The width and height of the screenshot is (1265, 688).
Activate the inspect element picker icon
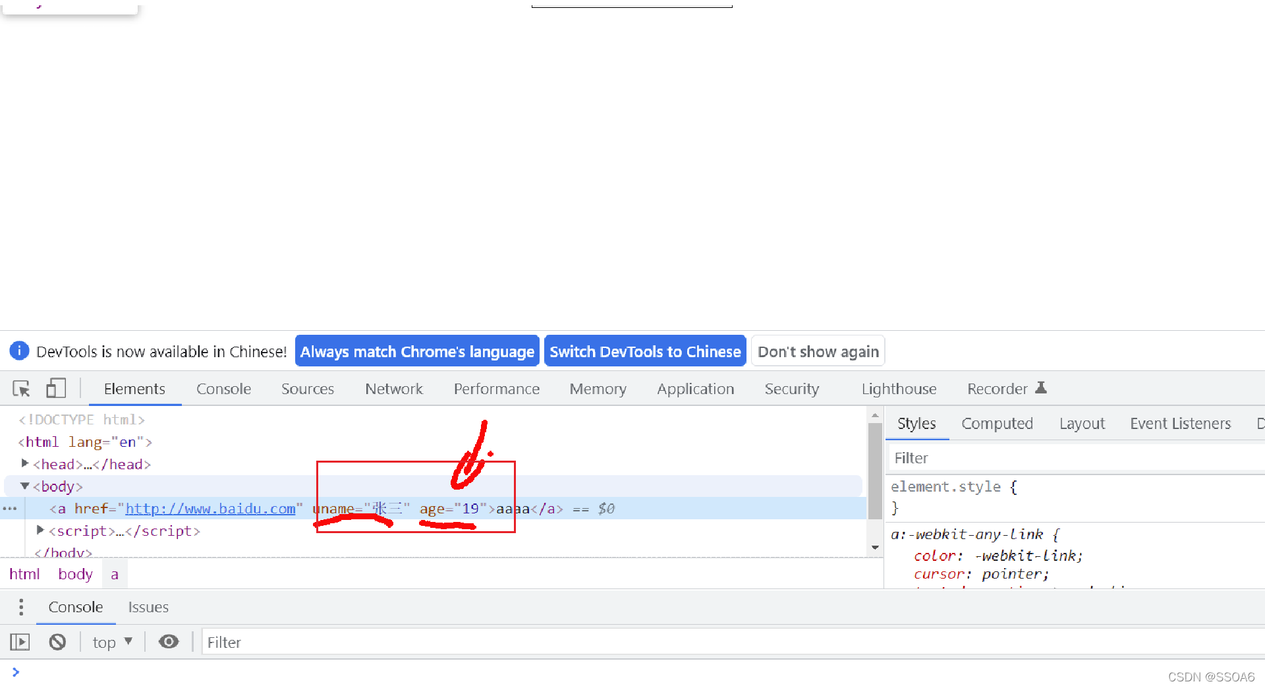[x=21, y=389]
